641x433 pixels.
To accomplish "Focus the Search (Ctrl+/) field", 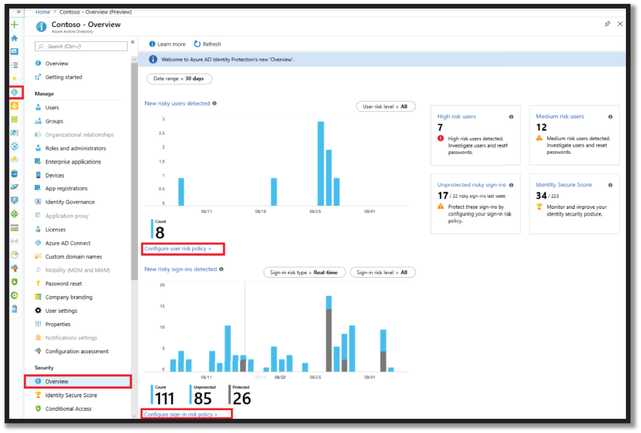I will 81,46.
